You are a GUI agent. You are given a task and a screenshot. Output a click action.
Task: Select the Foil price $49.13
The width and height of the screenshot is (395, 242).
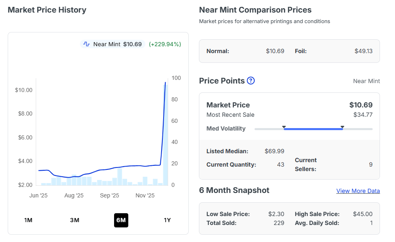coord(363,51)
